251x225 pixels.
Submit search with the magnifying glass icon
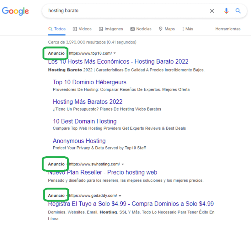point(238,11)
